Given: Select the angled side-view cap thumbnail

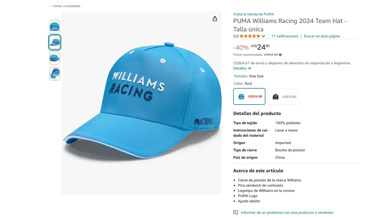Looking at the screenshot, I should pos(55,42).
